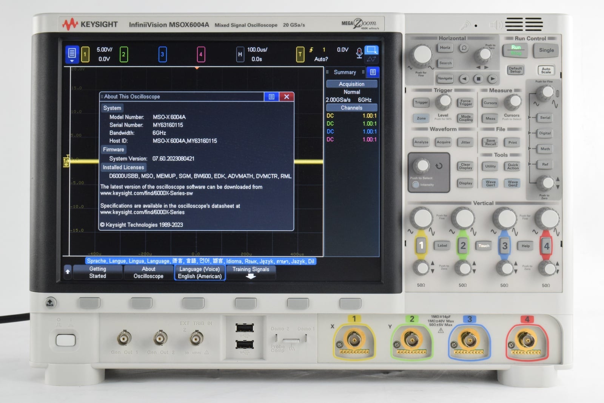This screenshot has height=403, width=604.
Task: Push the large horizontal scale knob
Action: pos(422,55)
